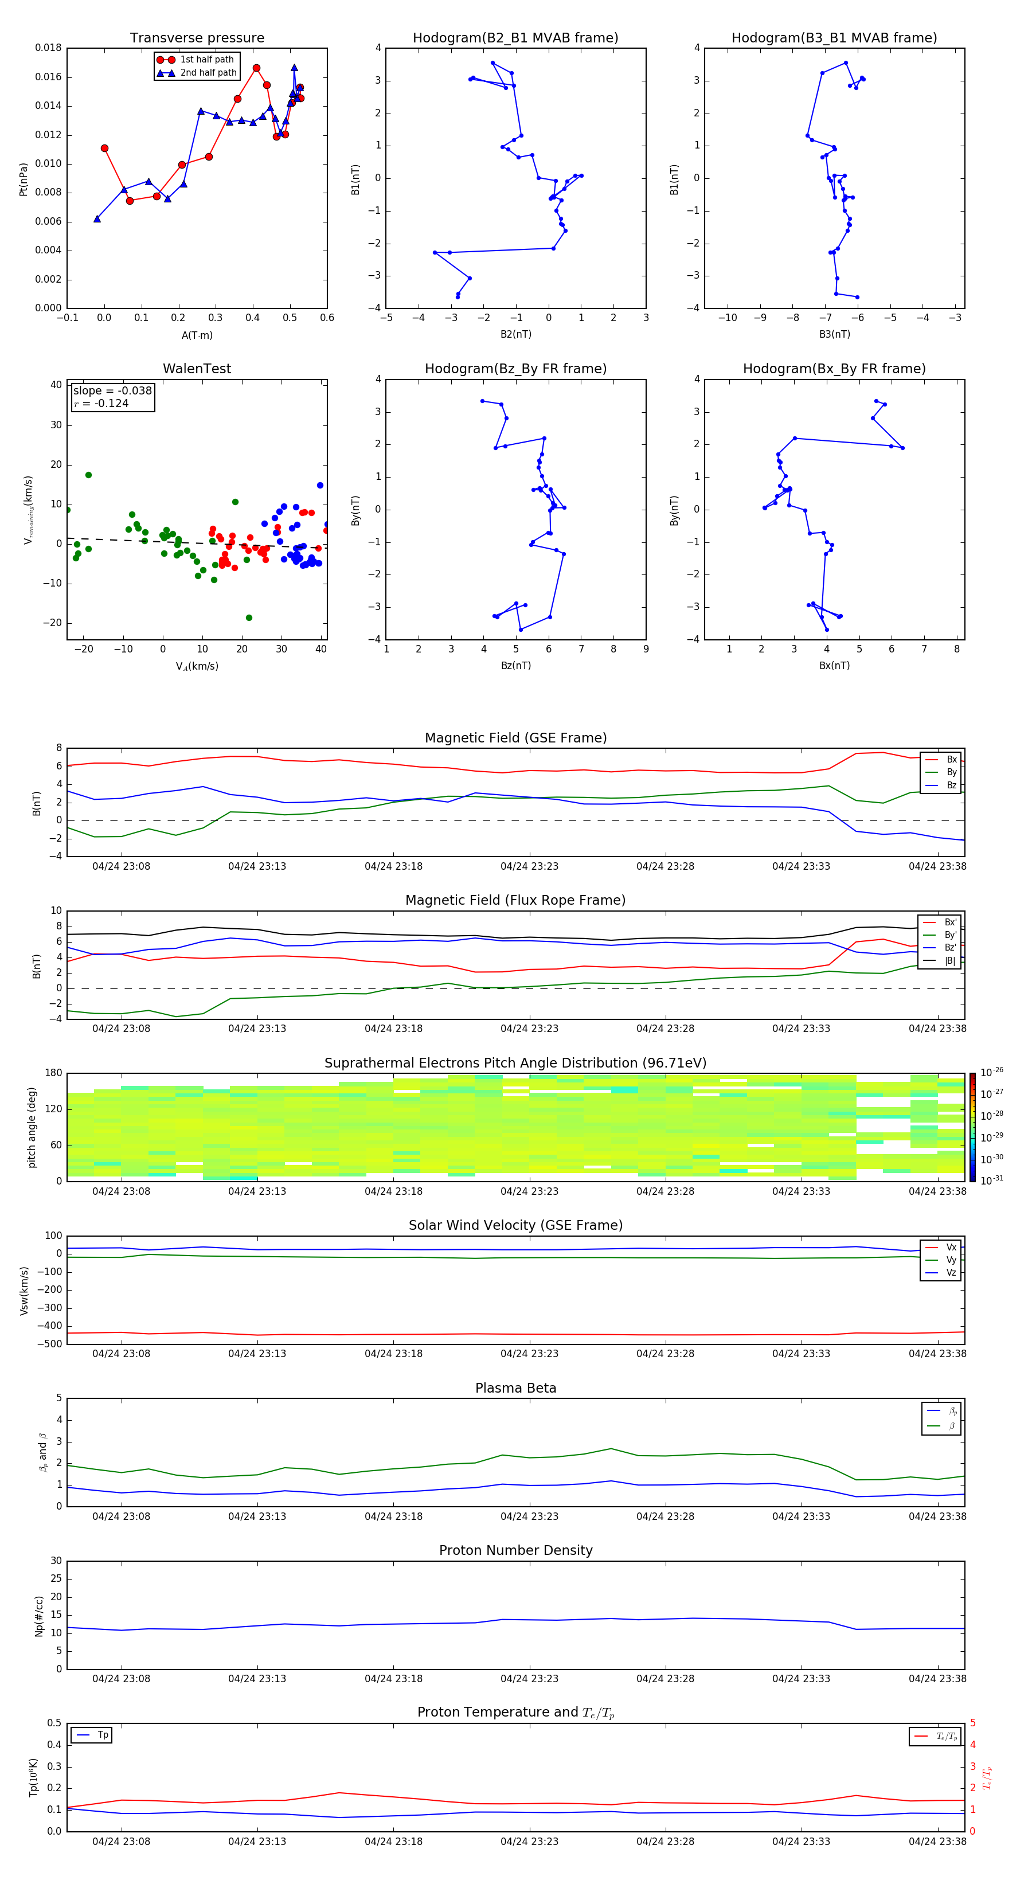Select the |B| legend entry in Flux Rope plot
The height and width of the screenshot is (1892, 1032).
pyautogui.click(x=940, y=961)
